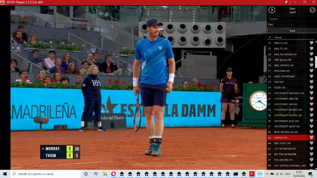The width and height of the screenshot is (317, 178).
Task: Open the Windows Start menu
Action: click(5, 174)
